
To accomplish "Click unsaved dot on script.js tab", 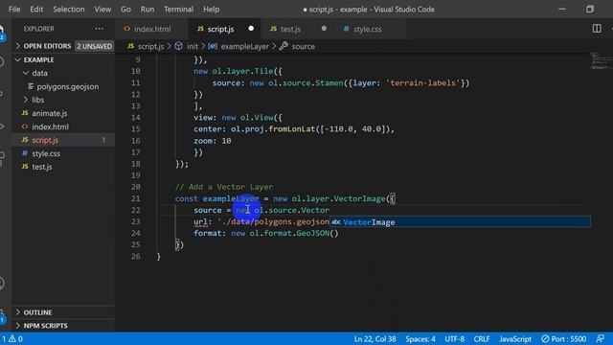I will (251, 29).
